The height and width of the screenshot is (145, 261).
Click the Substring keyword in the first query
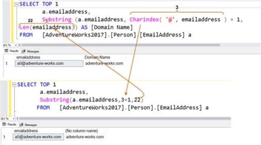57,20
